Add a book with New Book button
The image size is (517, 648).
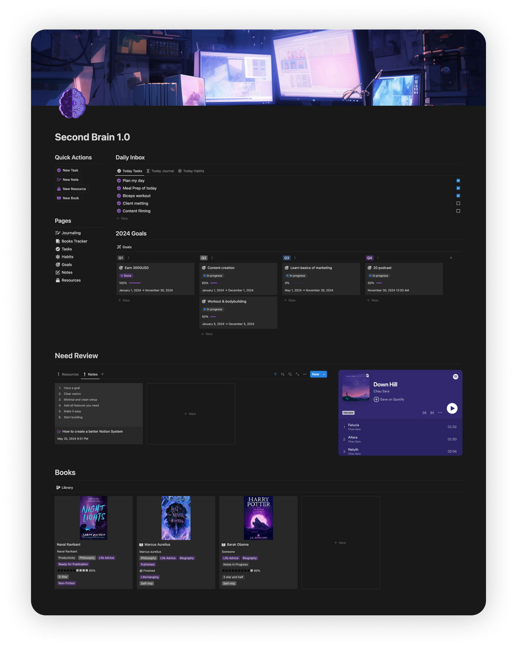68,198
